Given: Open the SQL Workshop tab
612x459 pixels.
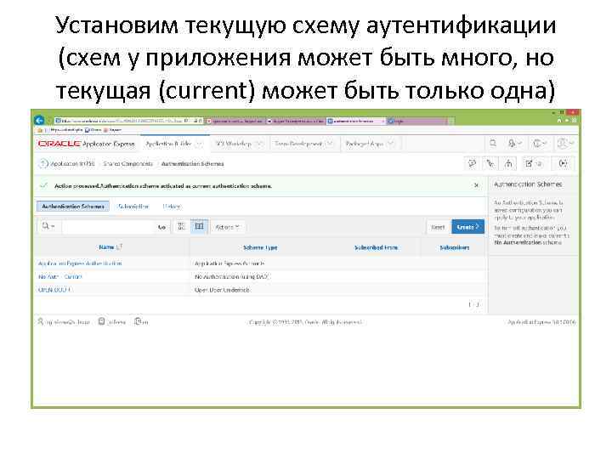Looking at the screenshot, I should coord(233,144).
